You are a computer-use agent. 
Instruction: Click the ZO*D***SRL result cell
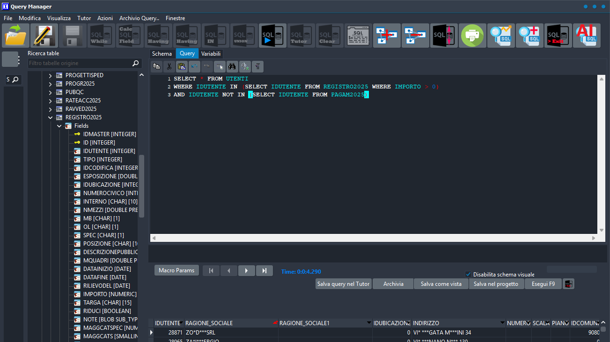tap(231, 332)
